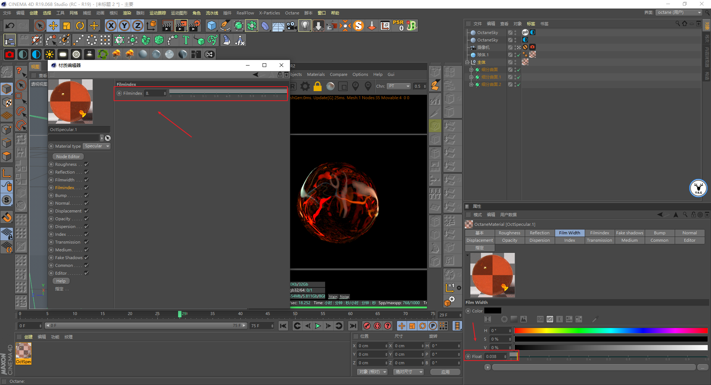Play the animation forward
Image resolution: width=711 pixels, height=385 pixels.
(x=318, y=326)
